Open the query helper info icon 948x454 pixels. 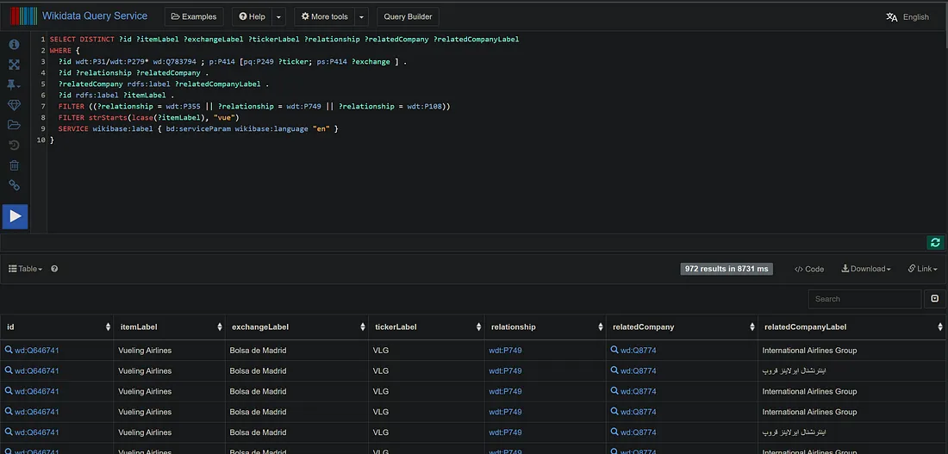click(14, 44)
